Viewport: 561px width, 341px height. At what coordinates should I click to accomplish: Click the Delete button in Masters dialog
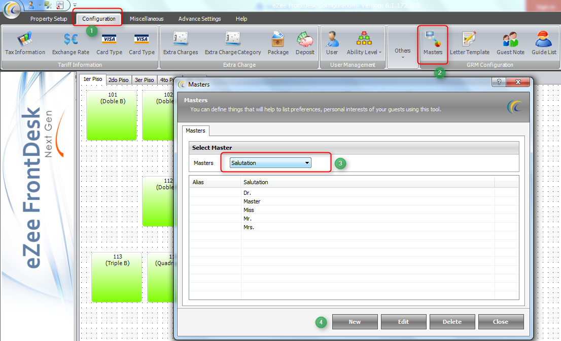452,322
